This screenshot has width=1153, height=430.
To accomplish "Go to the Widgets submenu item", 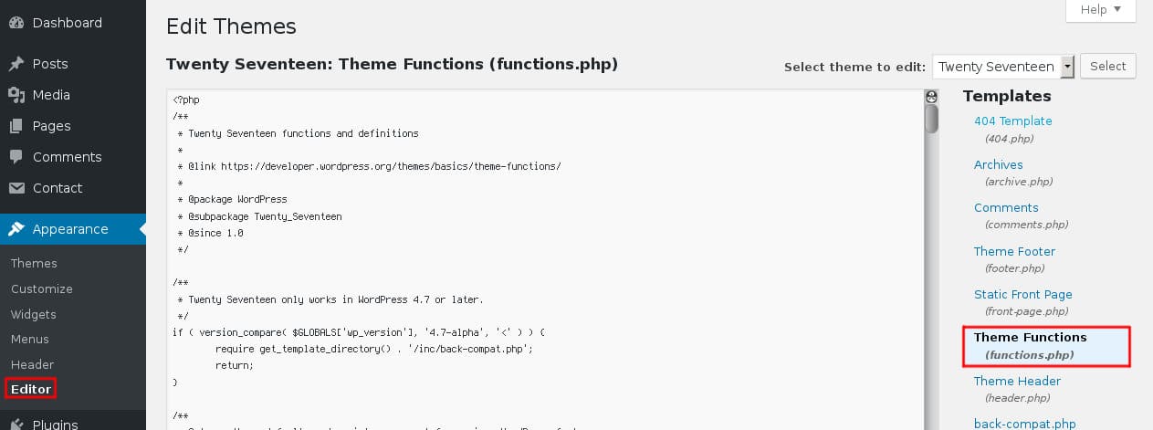I will 34,314.
